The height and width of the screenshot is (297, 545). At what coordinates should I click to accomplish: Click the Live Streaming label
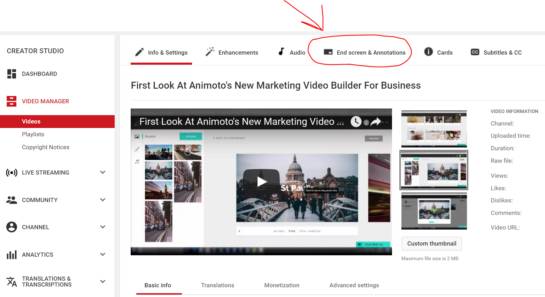point(45,172)
